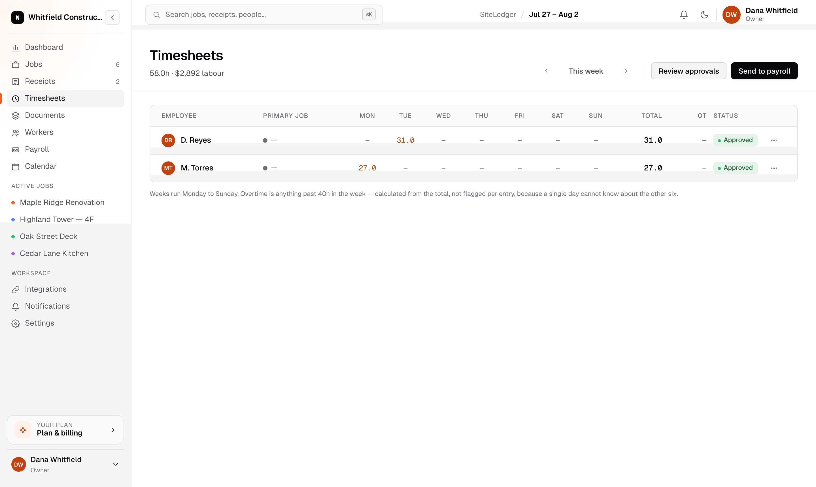The image size is (816, 487).
Task: Open Cedar Lane Kitchen job
Action: [65, 253]
